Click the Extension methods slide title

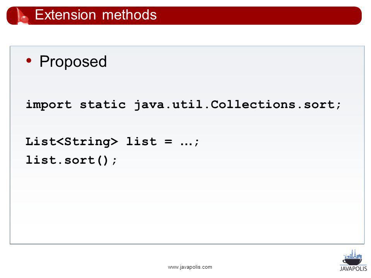tap(96, 15)
